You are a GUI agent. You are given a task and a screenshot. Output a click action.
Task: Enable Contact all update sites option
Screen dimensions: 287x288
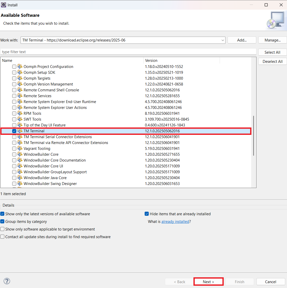click(x=3, y=237)
